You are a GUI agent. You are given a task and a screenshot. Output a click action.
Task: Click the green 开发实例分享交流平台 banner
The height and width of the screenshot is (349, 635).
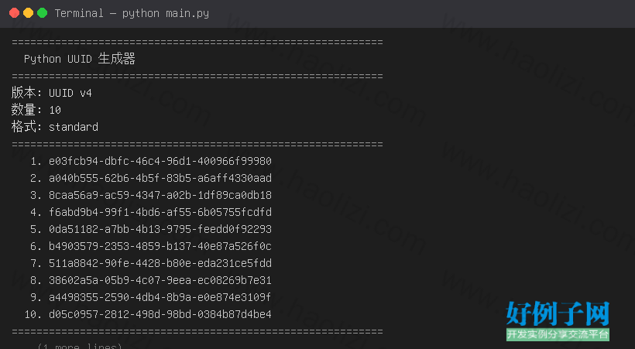558,334
